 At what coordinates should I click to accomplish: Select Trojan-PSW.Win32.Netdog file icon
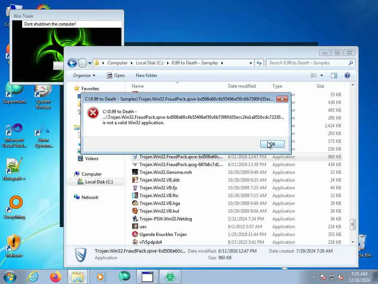(135, 219)
